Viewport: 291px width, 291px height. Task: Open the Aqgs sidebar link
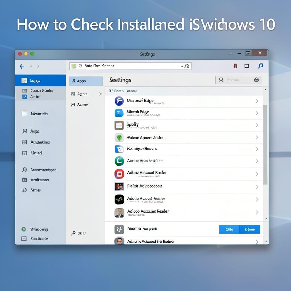(x=31, y=131)
